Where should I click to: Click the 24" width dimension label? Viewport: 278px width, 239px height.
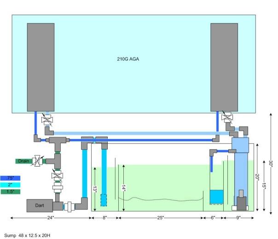click(x=51, y=217)
